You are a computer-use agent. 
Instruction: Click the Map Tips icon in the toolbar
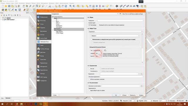click(x=108, y=6)
